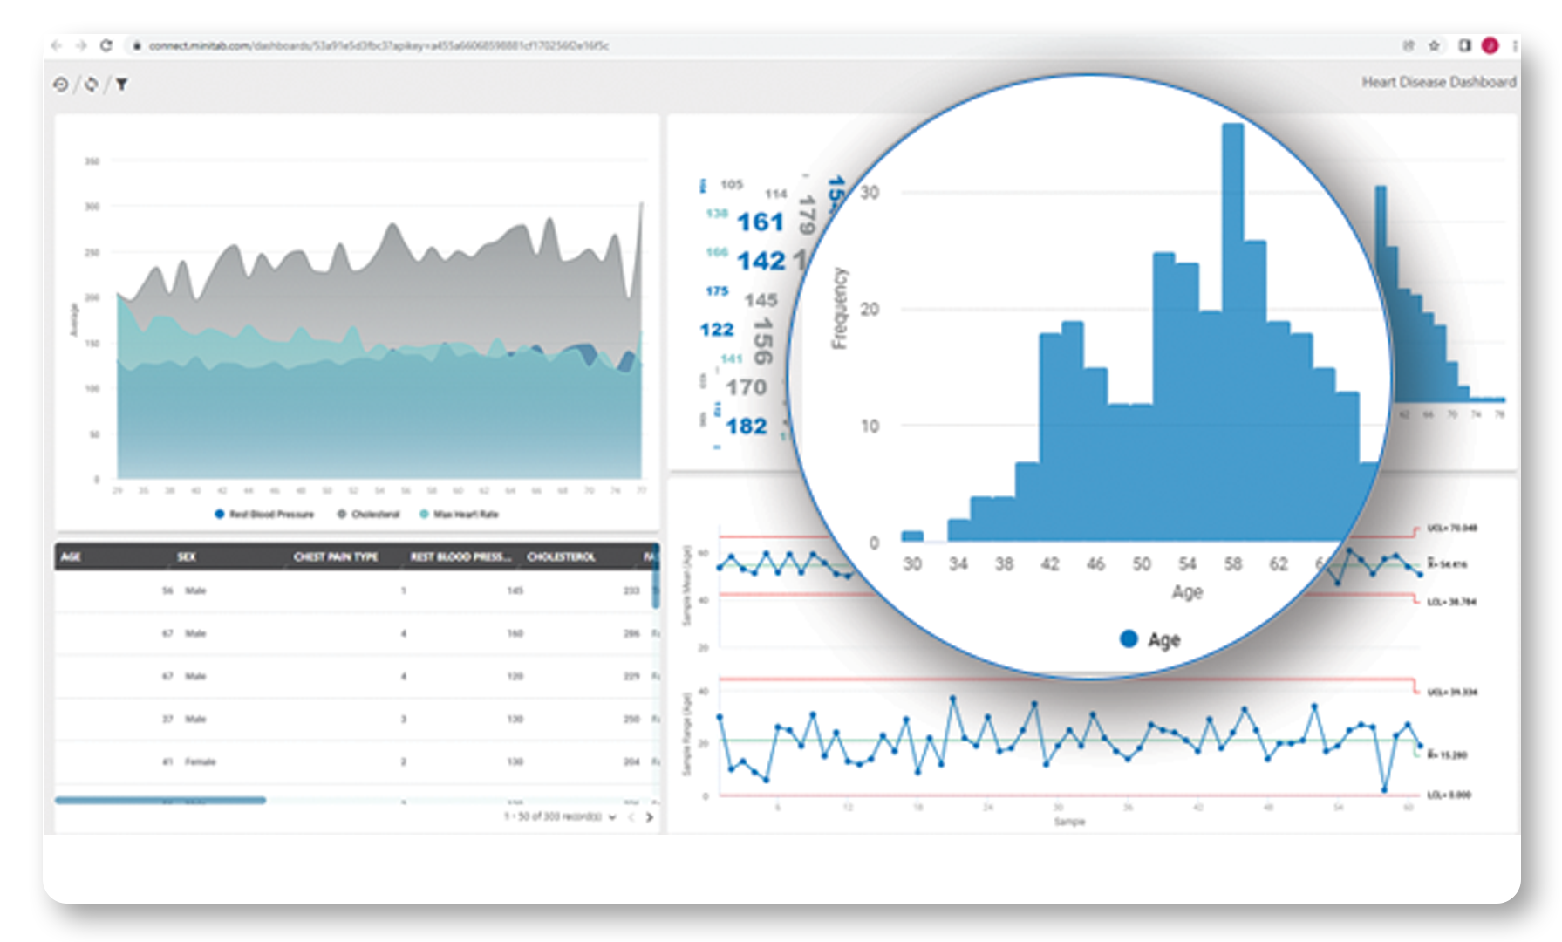Open the dashboard filter funnel icon
This screenshot has width=1562, height=942.
[x=122, y=85]
